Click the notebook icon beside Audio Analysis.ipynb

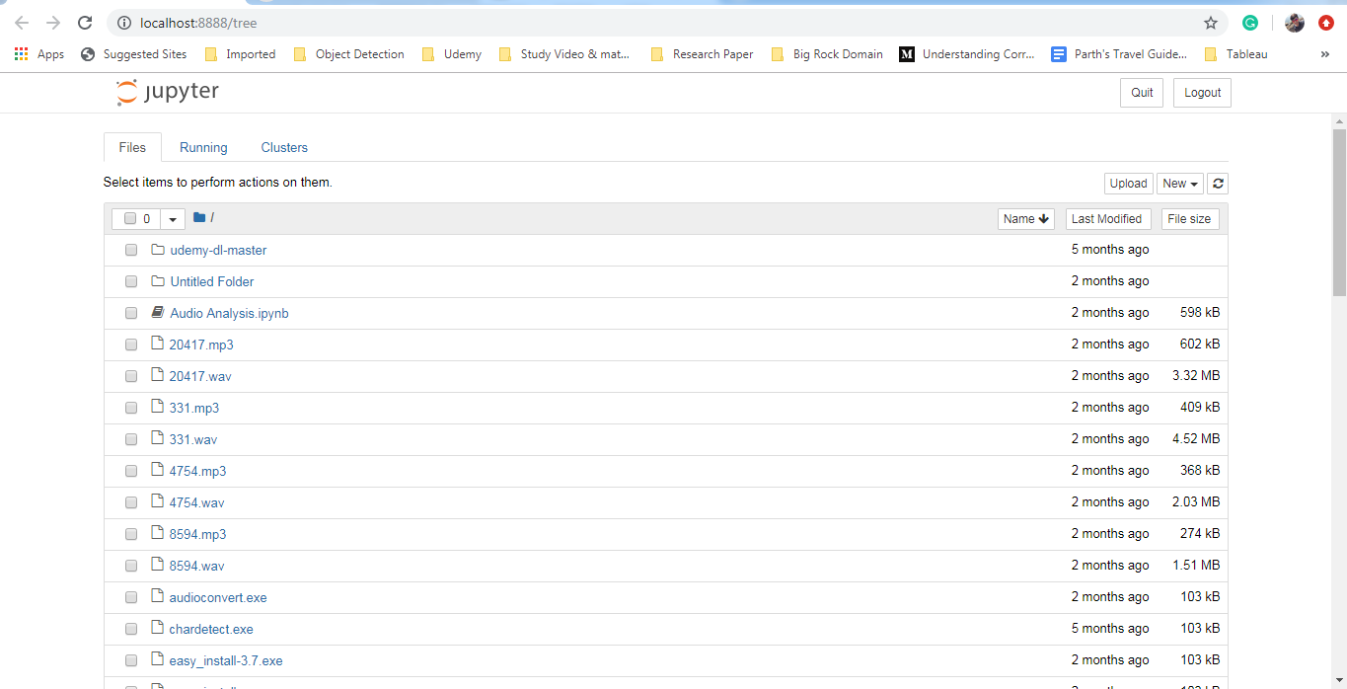point(157,312)
